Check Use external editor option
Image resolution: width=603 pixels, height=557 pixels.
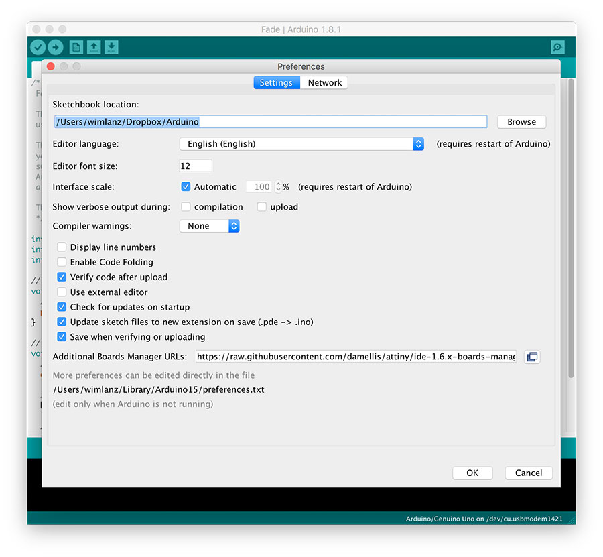(62, 292)
